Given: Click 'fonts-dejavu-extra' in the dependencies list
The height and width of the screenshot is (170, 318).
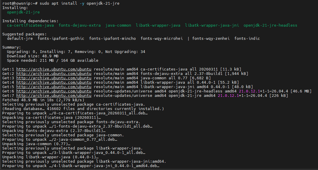Looking at the screenshot, I should 80,25.
